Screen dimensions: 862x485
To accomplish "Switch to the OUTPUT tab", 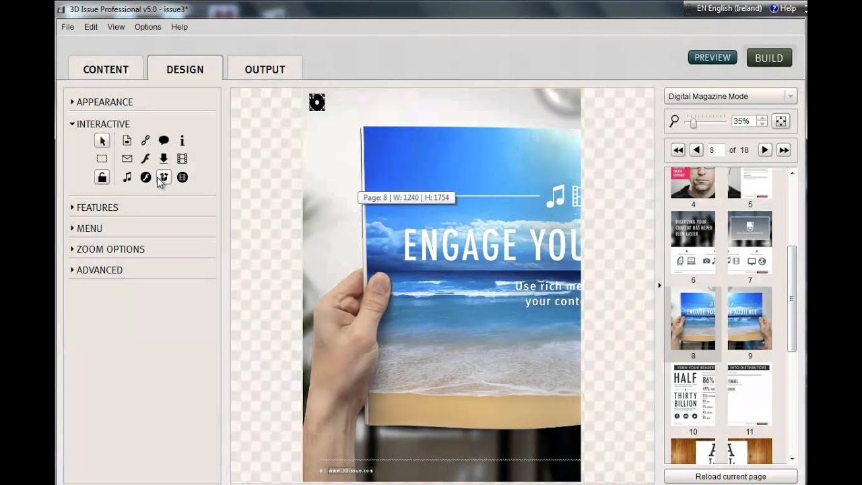I will 265,69.
